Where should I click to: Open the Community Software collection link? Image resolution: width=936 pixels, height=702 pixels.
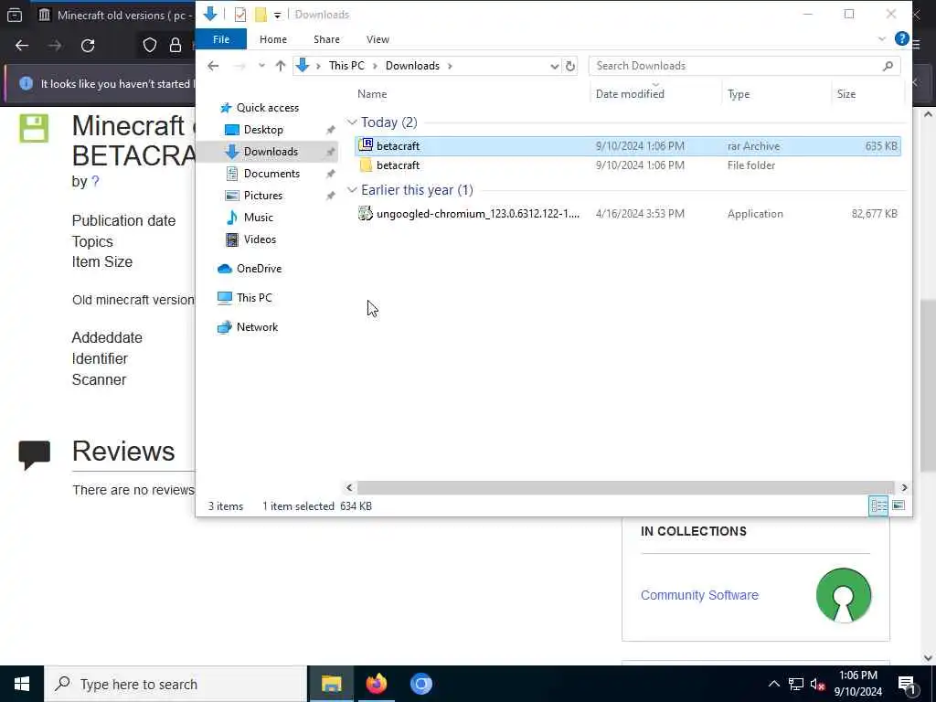click(x=699, y=595)
